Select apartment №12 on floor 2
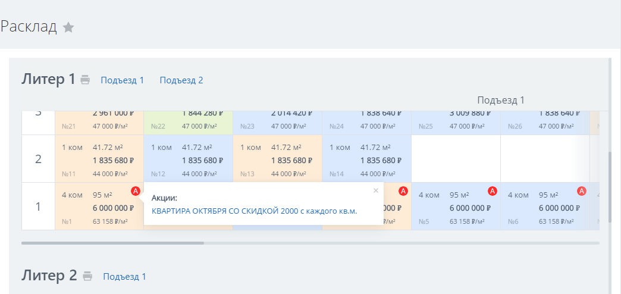The height and width of the screenshot is (294, 621). (x=189, y=159)
